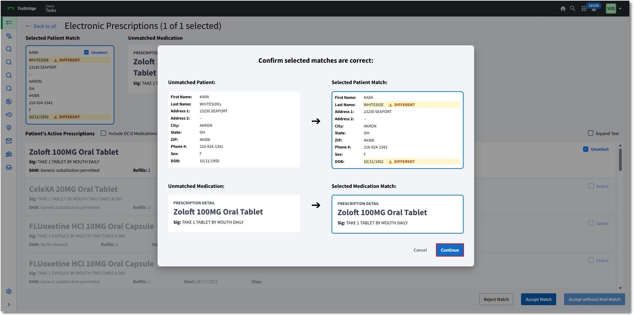Click the Accept Match button
This screenshot has height=316, width=634.
click(538, 299)
